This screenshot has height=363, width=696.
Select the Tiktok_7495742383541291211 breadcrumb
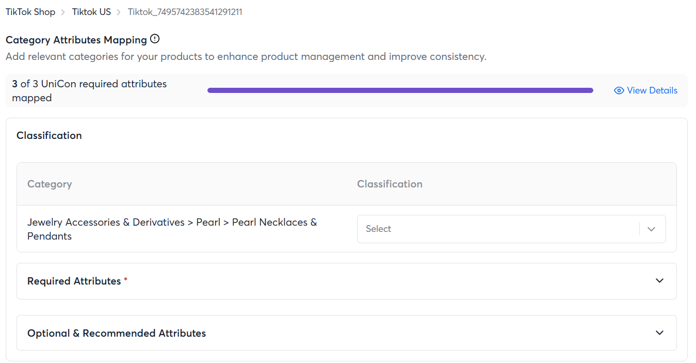[185, 12]
